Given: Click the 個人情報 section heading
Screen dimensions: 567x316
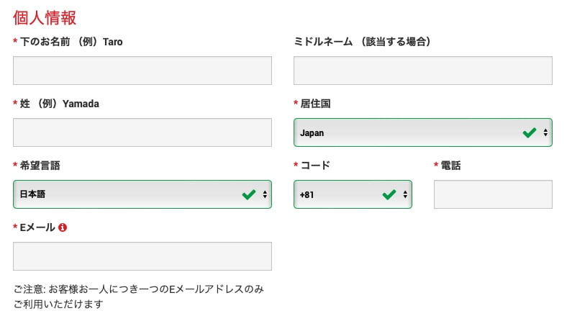Looking at the screenshot, I should [x=45, y=18].
